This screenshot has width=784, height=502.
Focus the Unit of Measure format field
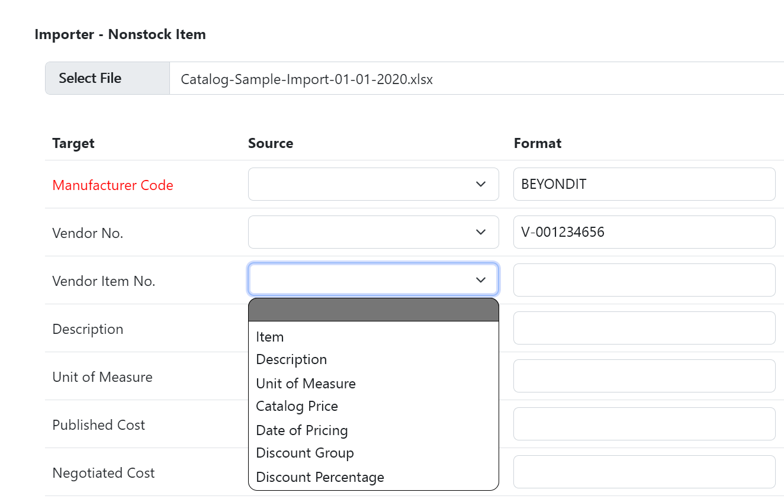(644, 376)
